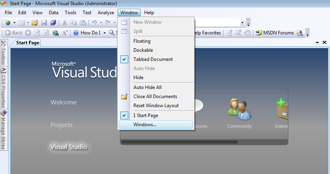
Task: Click the Save All icon
Action: pyautogui.click(x=53, y=23)
